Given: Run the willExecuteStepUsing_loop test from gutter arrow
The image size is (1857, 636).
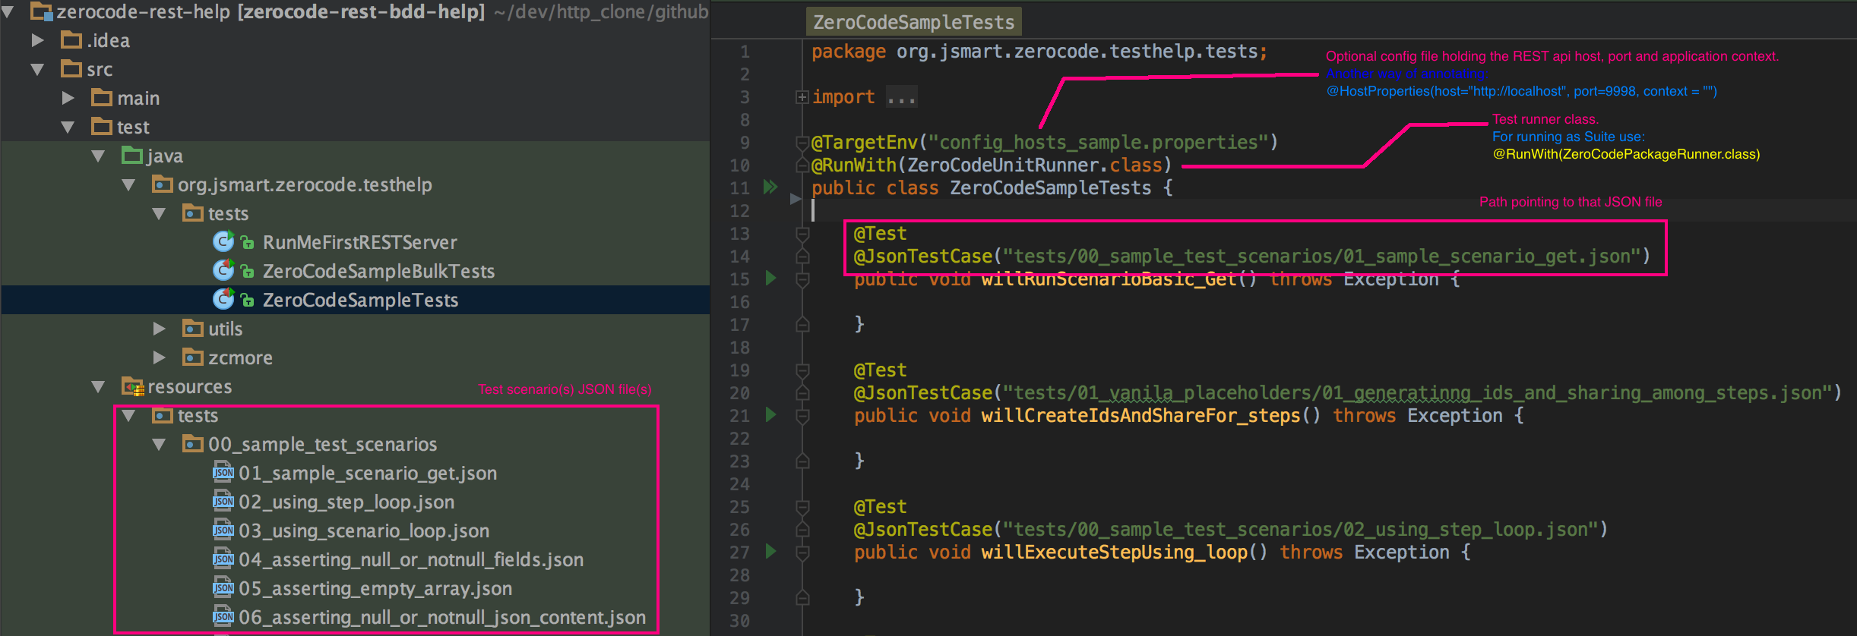Looking at the screenshot, I should tap(770, 551).
